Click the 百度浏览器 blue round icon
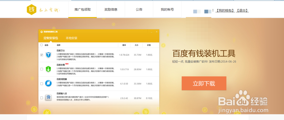The width and height of the screenshot is (284, 120). click(x=48, y=83)
